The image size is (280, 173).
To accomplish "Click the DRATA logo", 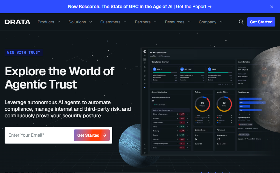I will 17,22.
